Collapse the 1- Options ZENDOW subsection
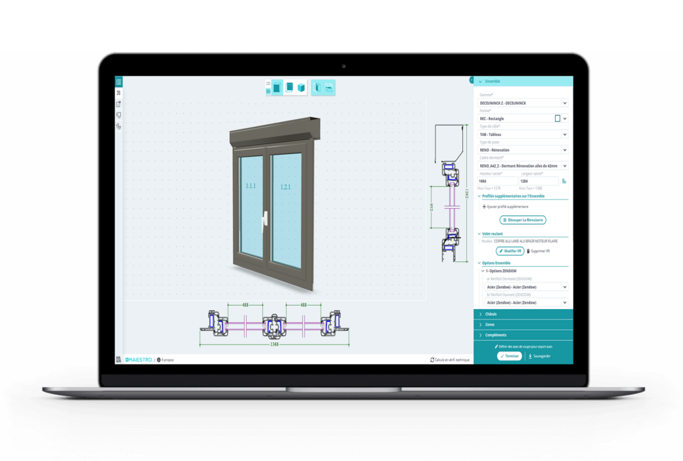683x461 pixels. 499,271
